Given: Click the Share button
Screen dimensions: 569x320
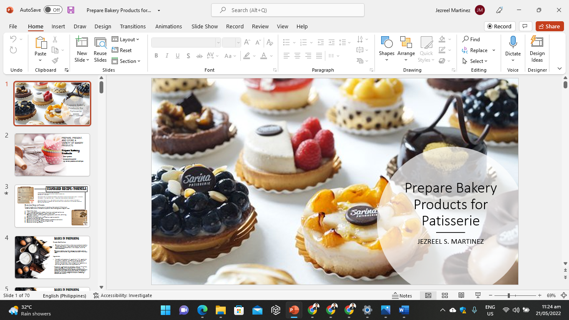Looking at the screenshot, I should point(549,26).
